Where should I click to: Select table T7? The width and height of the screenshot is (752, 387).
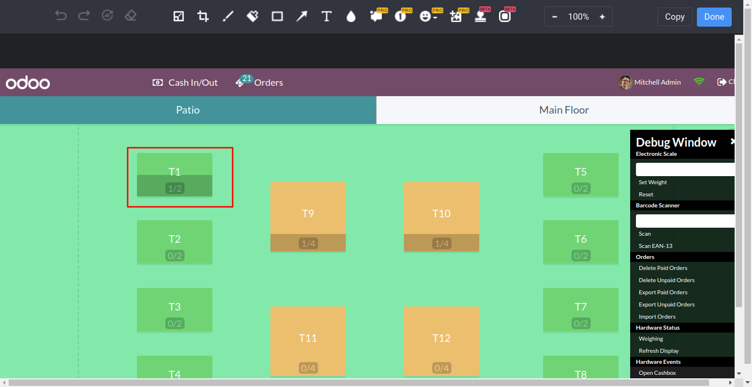click(581, 310)
